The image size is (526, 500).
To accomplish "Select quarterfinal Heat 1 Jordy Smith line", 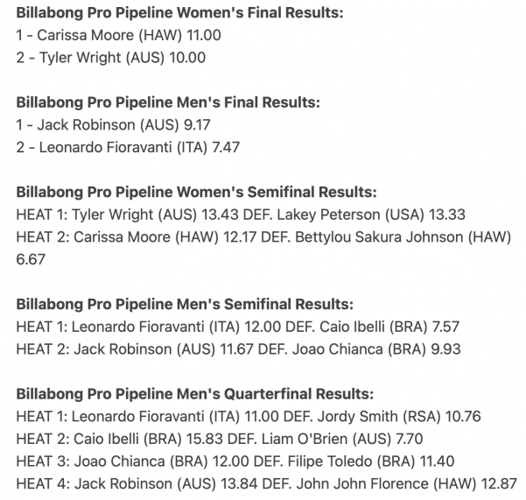I will click(x=249, y=417).
